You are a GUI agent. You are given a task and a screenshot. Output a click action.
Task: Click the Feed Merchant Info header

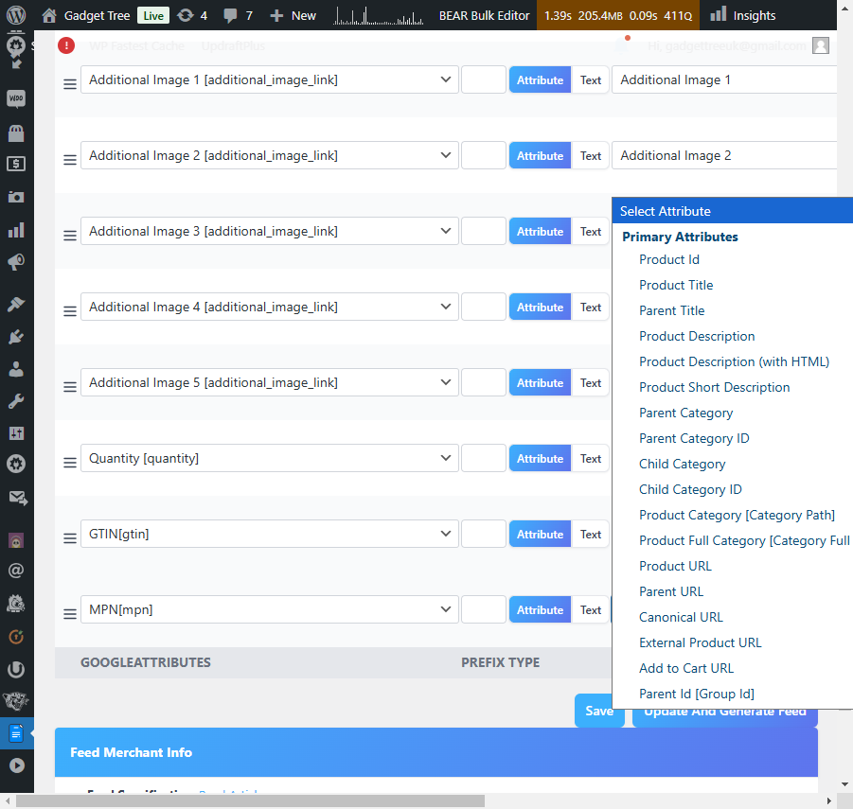point(435,752)
